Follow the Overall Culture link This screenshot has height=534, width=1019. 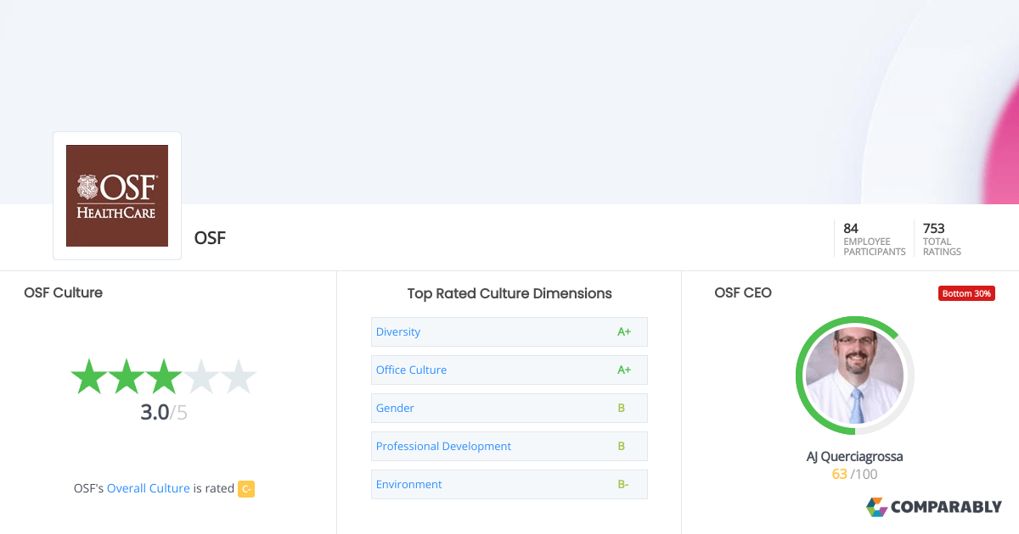coord(149,488)
